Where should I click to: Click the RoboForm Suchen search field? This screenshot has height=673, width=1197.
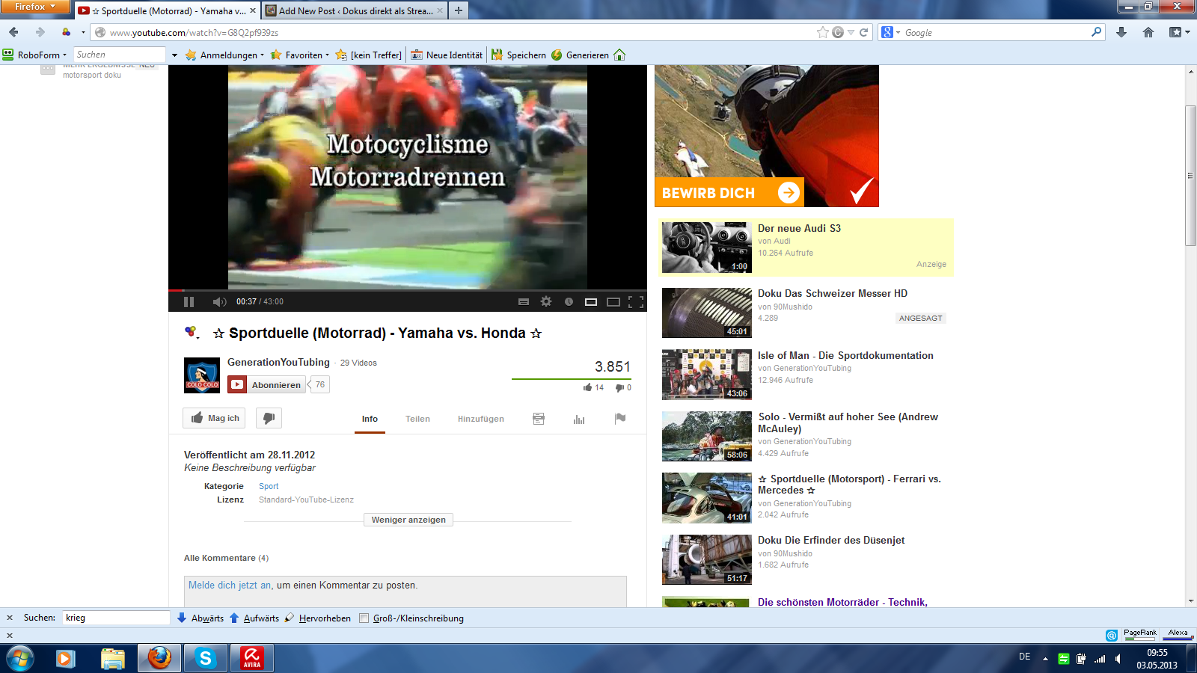pos(120,55)
